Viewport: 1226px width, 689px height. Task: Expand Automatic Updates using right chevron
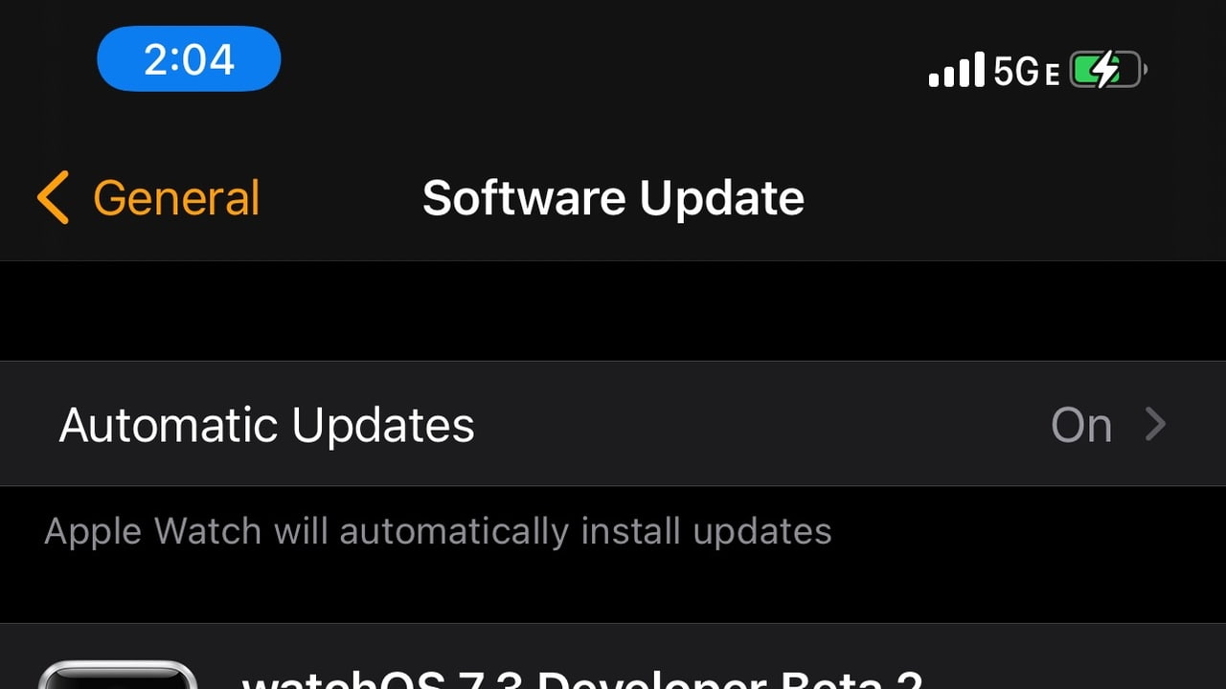click(1156, 424)
